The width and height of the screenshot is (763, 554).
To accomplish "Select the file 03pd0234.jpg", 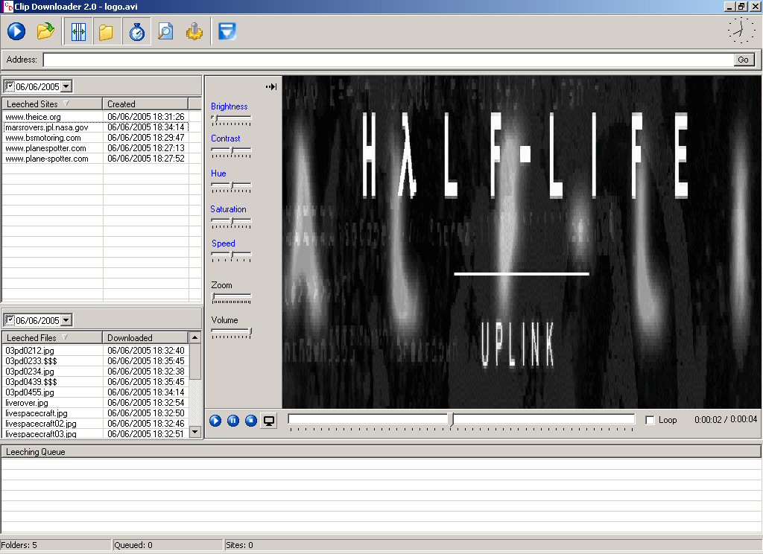I will 95,371.
